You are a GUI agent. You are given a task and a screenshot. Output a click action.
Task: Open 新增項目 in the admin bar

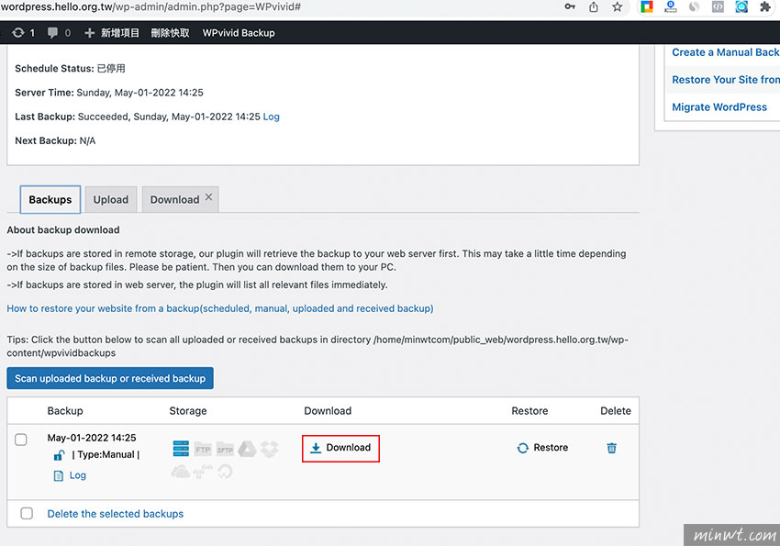click(112, 33)
